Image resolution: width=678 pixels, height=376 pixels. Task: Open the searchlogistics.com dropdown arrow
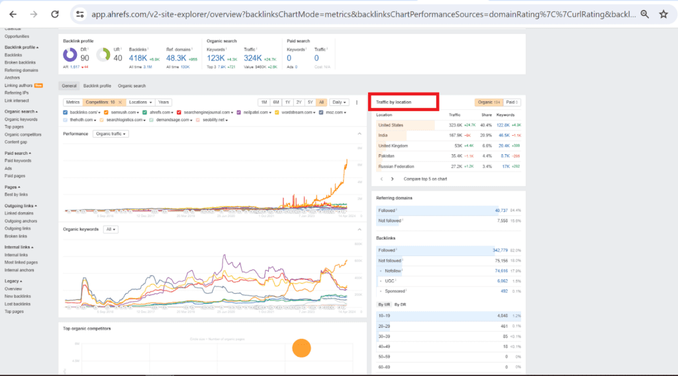click(x=144, y=120)
